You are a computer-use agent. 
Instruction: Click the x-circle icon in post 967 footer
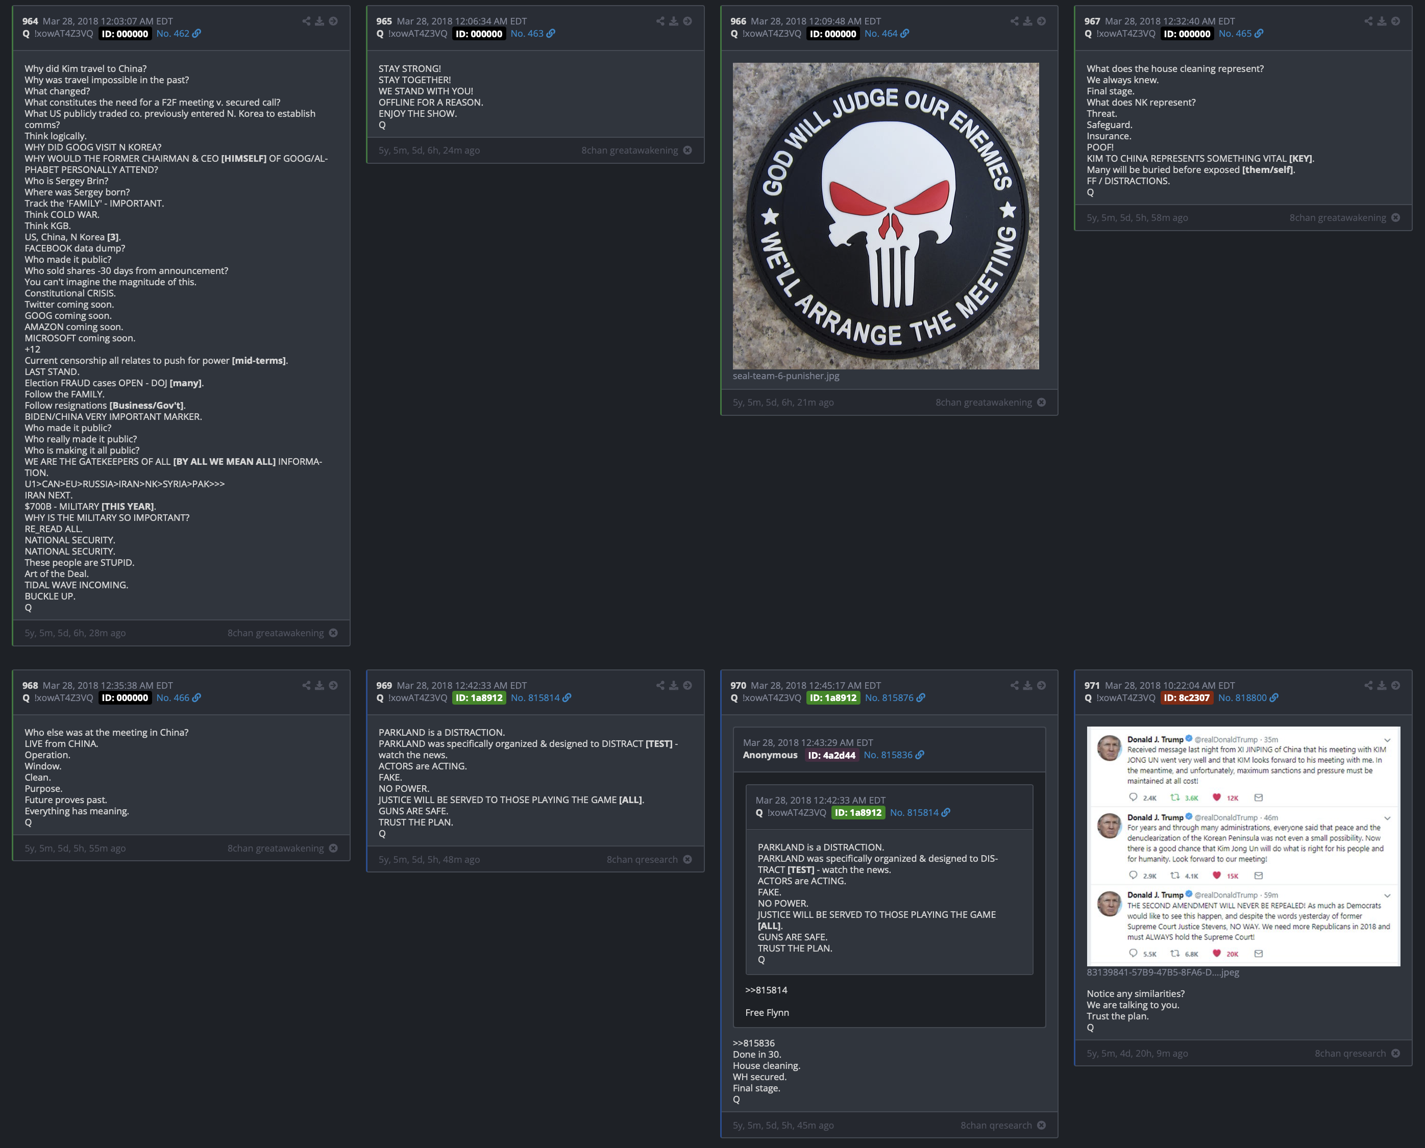point(1395,217)
